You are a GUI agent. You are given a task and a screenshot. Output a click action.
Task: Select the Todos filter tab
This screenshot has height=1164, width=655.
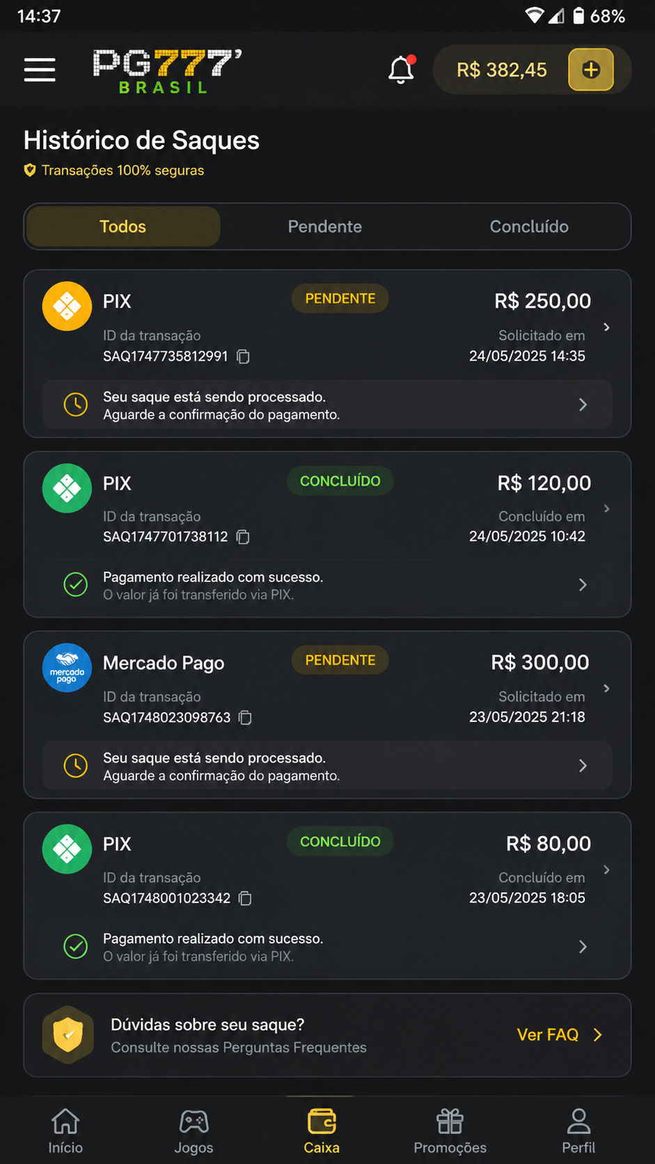click(x=123, y=226)
